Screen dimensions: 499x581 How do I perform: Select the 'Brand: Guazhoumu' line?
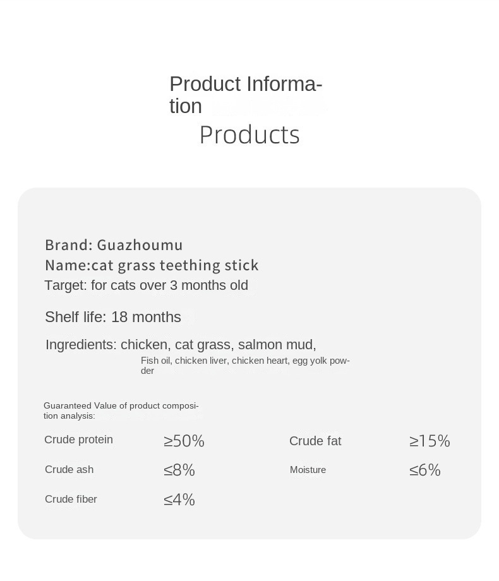pyautogui.click(x=114, y=245)
